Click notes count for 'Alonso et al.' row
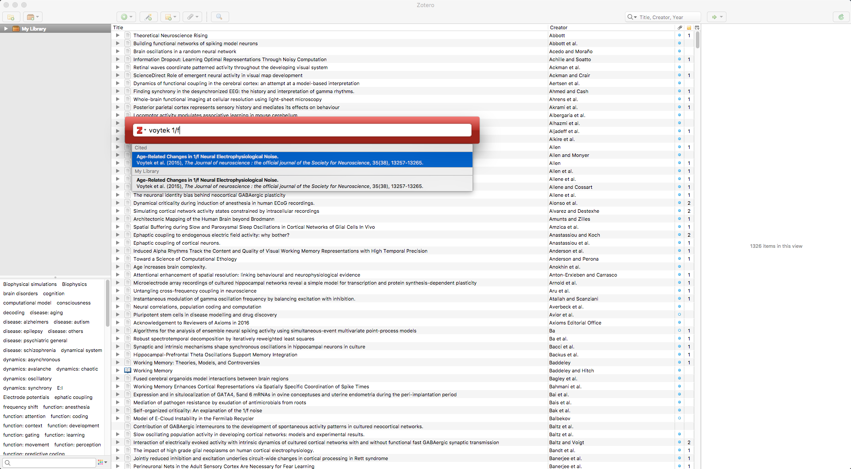 (689, 203)
